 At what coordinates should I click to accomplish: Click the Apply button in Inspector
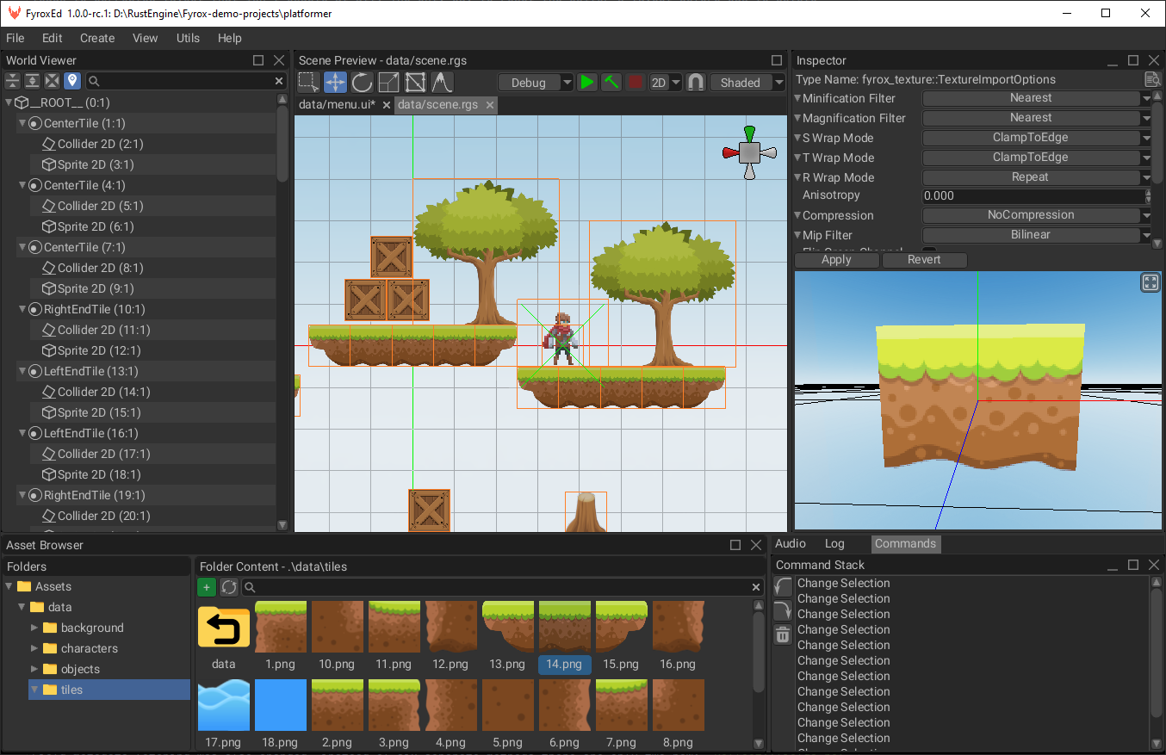coord(836,260)
